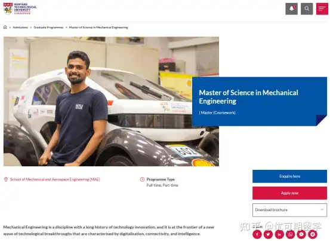Open Graduate Programmes breadcrumb link
Viewport: 330px width, 241px height.
(48, 28)
